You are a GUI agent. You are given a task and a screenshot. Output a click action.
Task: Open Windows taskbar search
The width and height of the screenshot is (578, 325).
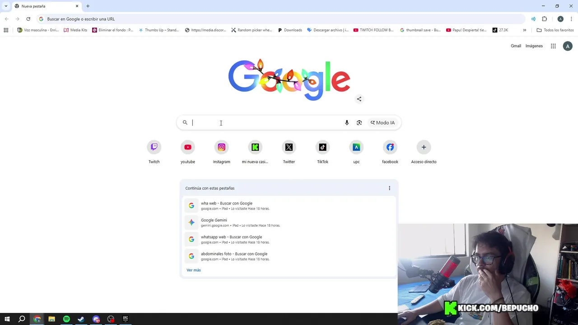[x=22, y=319]
